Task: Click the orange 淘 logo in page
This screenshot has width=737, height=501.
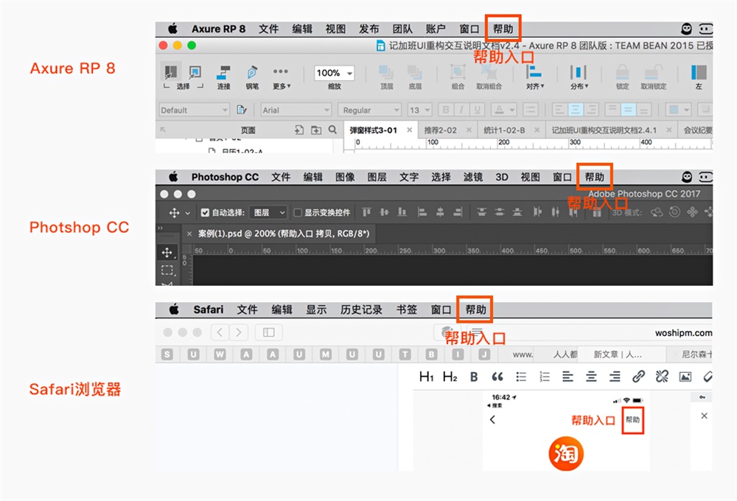Action: click(566, 454)
